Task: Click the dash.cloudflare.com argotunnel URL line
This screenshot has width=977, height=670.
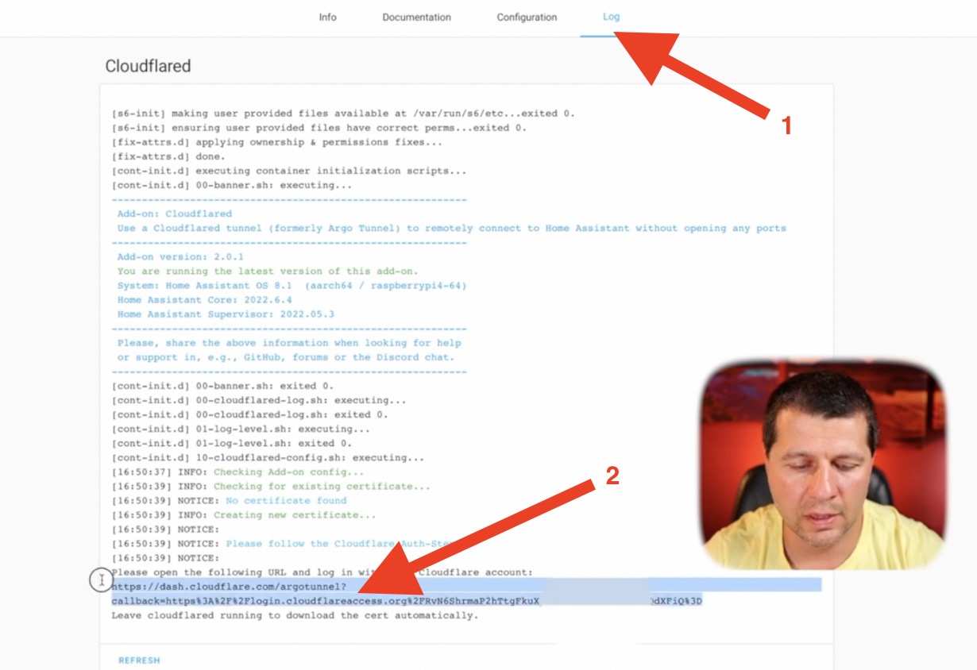Action: click(230, 587)
